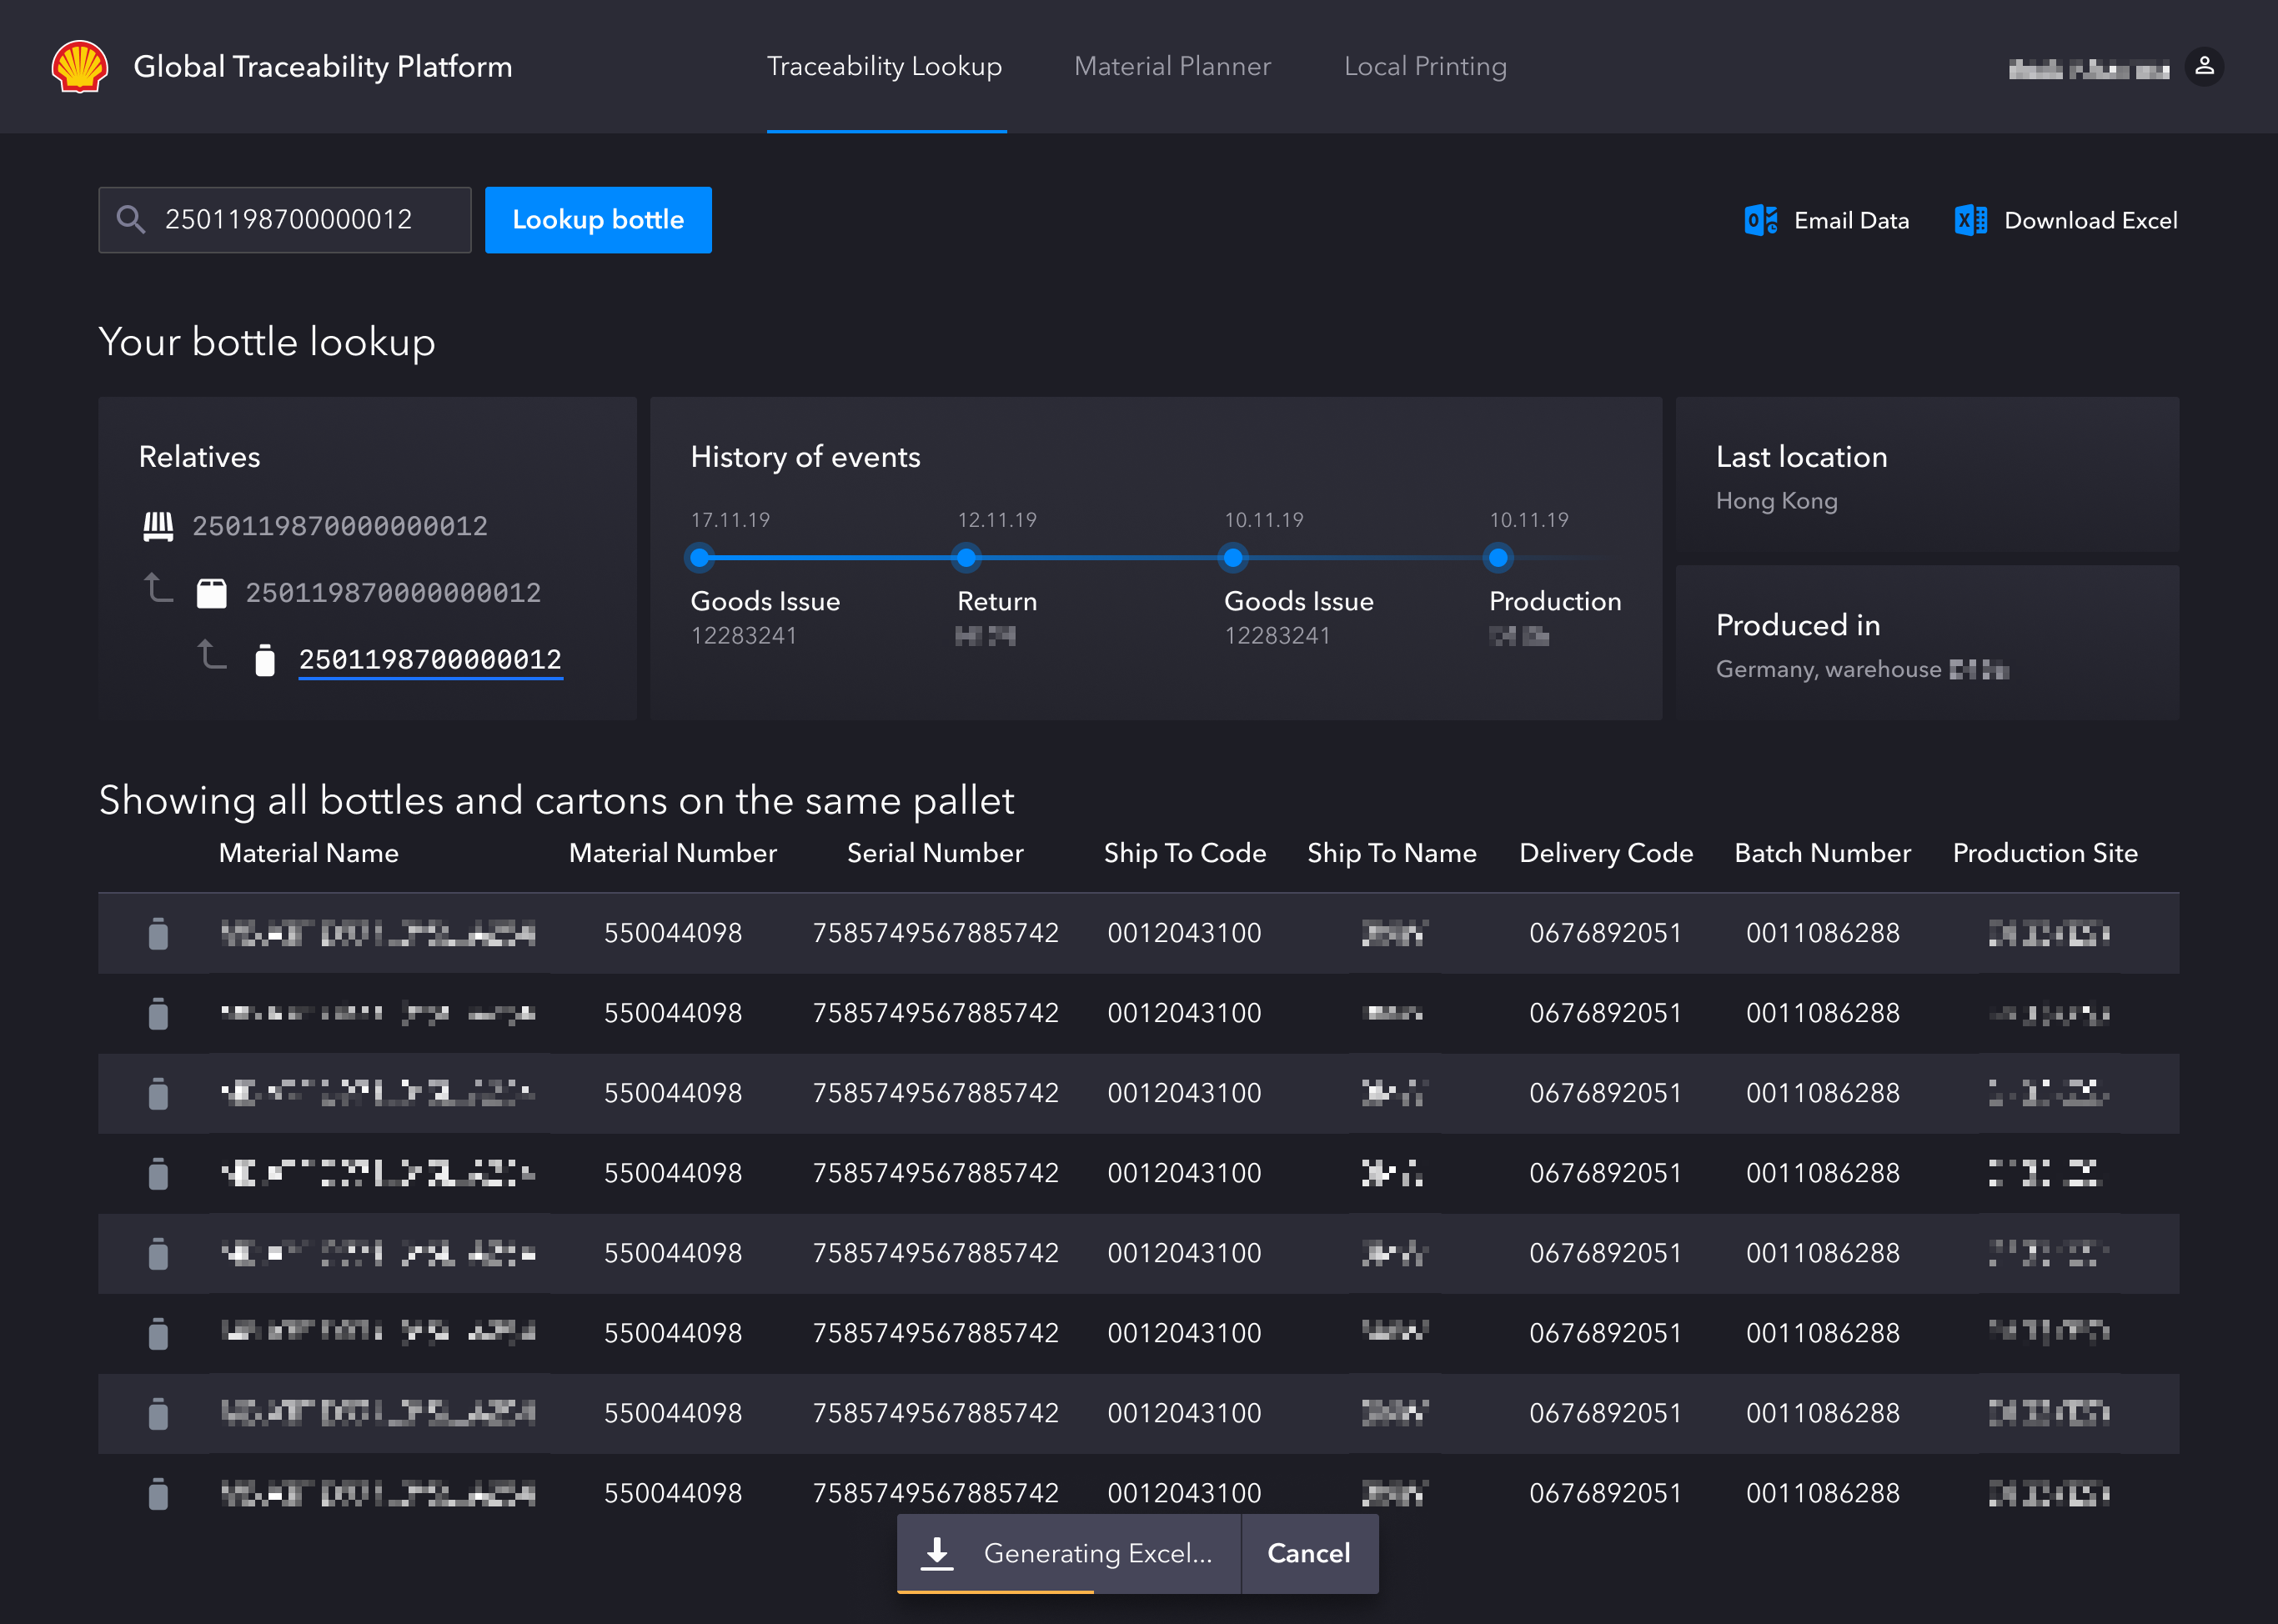Click the Excel Download icon
This screenshot has height=1624, width=2278.
coord(1970,220)
